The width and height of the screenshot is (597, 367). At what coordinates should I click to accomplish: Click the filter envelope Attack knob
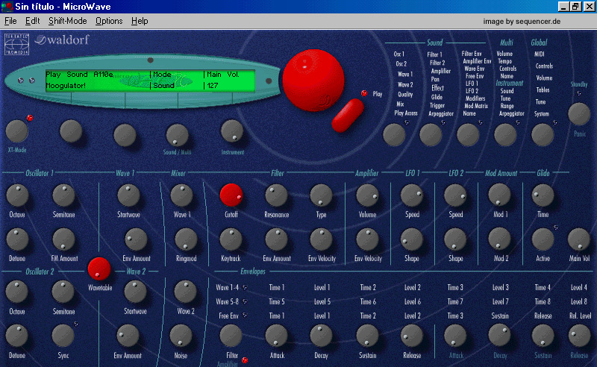tap(276, 336)
